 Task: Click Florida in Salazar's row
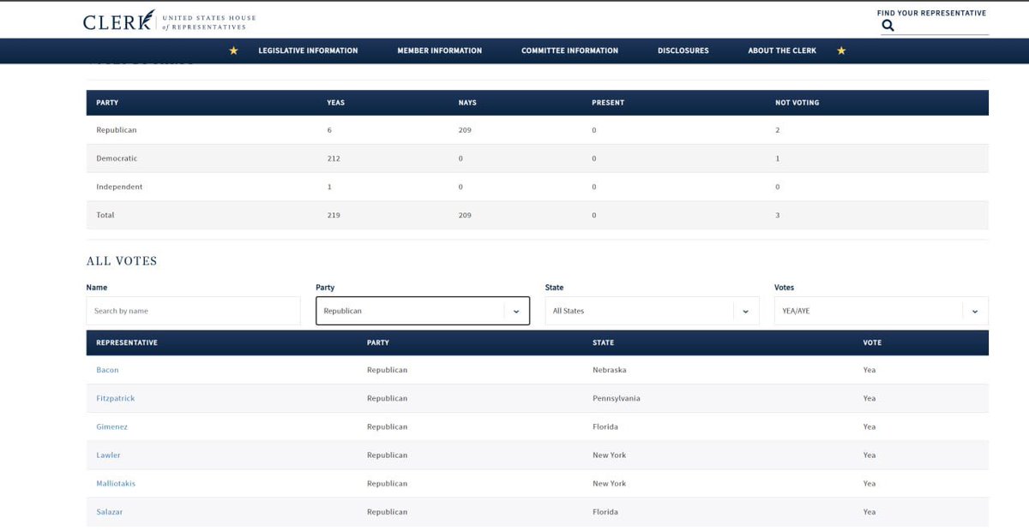pyautogui.click(x=605, y=511)
